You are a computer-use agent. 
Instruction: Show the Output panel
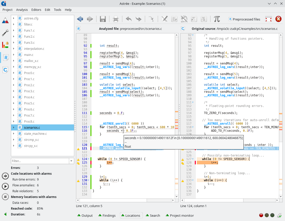click(x=85, y=215)
